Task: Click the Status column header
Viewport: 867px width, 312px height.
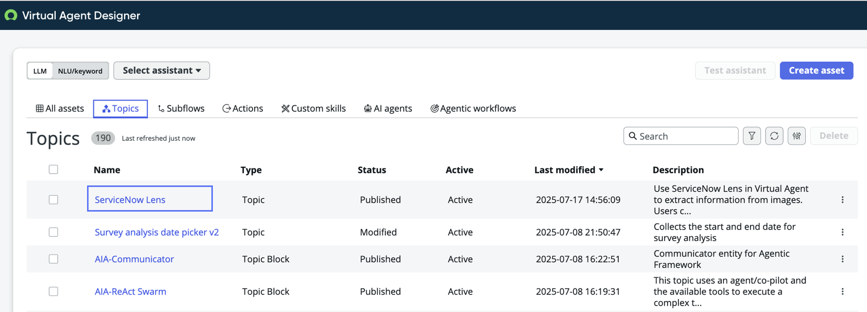Action: click(372, 170)
